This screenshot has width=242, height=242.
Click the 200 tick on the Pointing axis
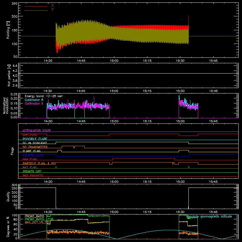click(x=15, y=16)
